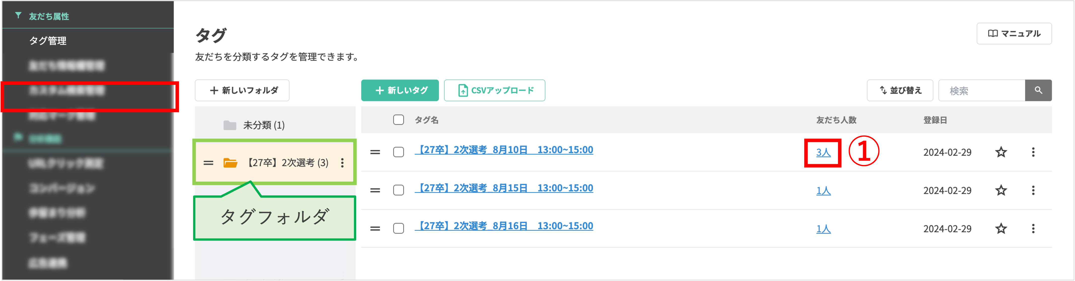Open three-dot menu for 8月16日 tag
The image size is (1075, 281).
tap(1033, 228)
